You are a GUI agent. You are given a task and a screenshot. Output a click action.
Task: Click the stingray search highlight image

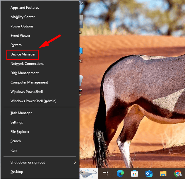[x=89, y=173]
